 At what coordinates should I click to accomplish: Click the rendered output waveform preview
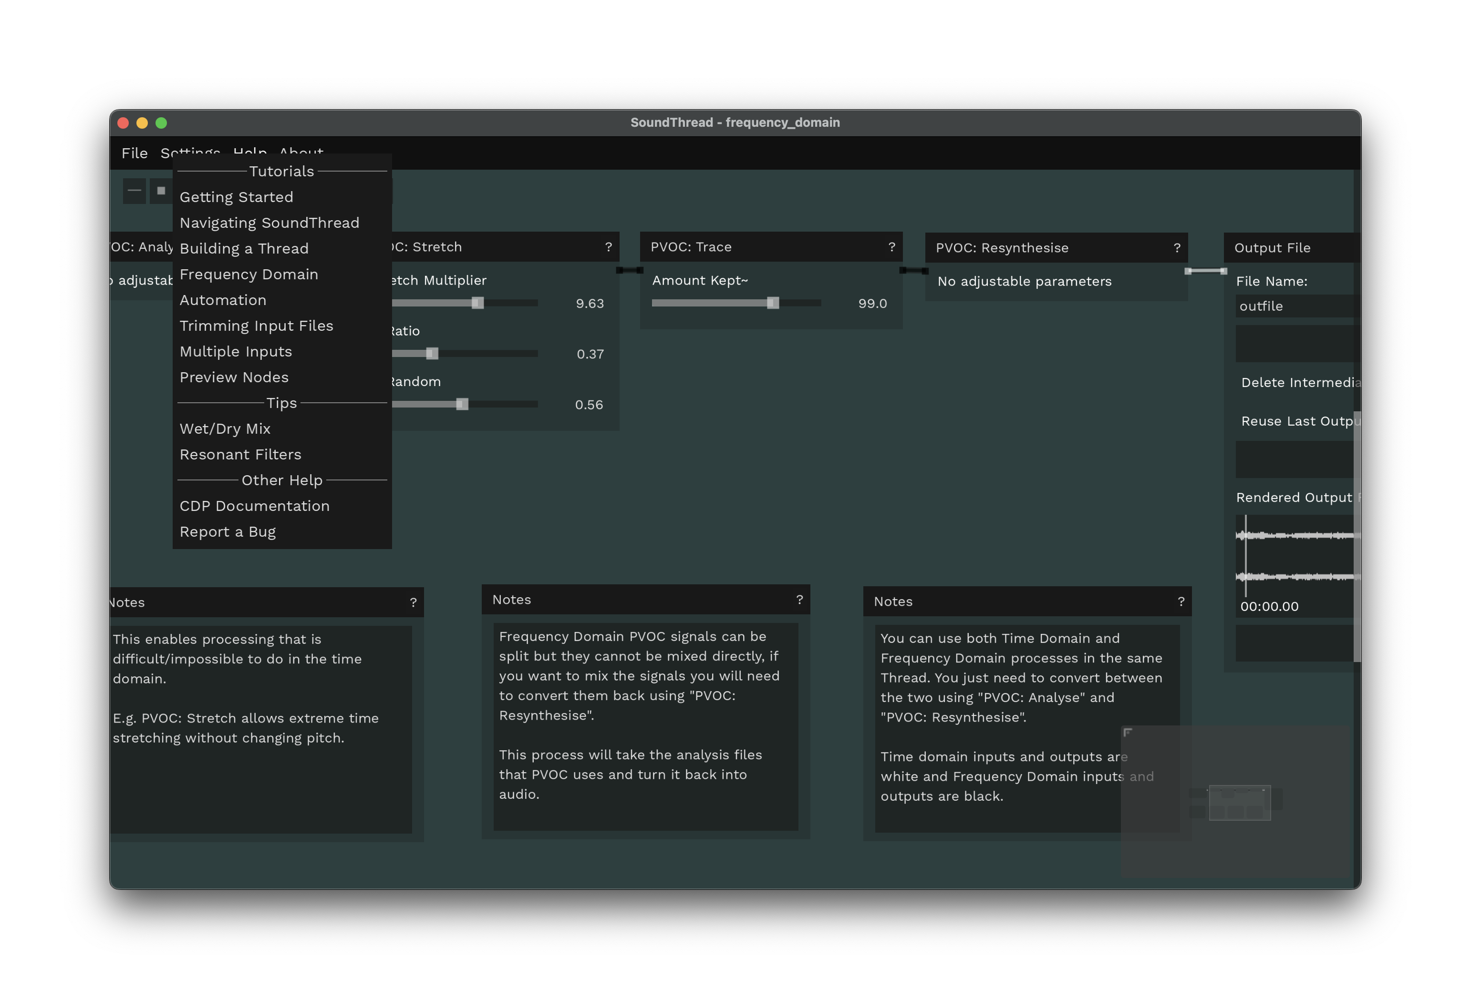[x=1295, y=555]
